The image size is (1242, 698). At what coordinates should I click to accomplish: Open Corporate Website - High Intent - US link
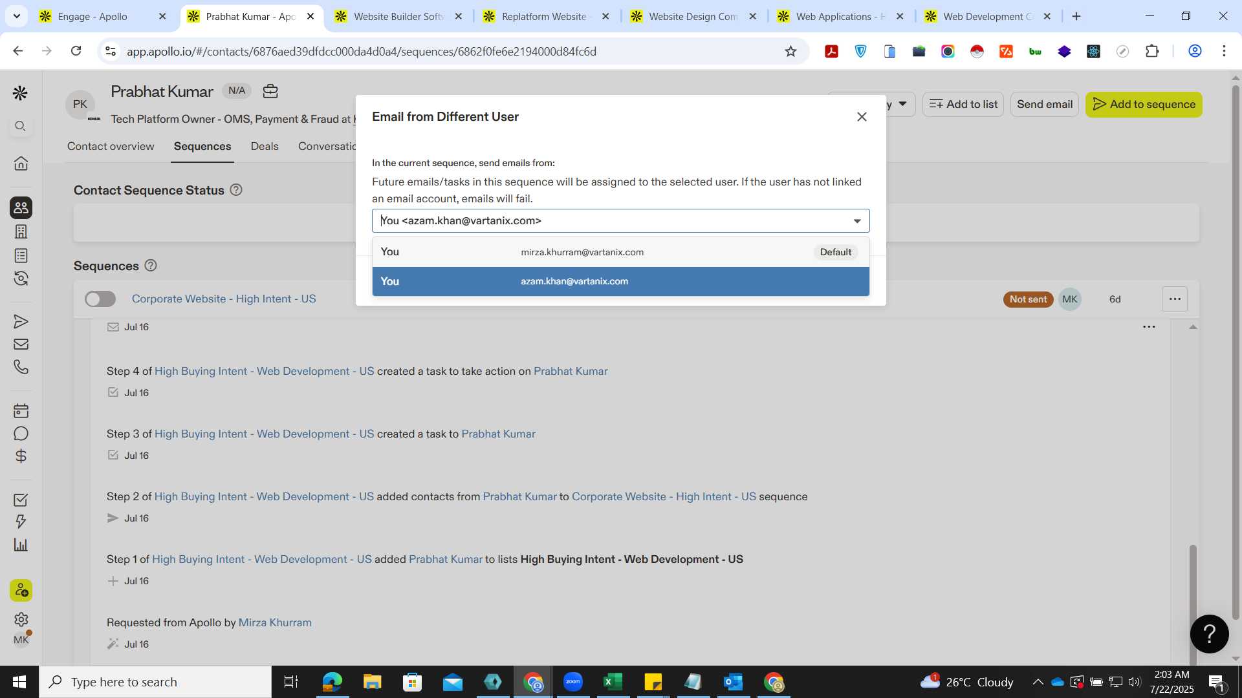(224, 299)
